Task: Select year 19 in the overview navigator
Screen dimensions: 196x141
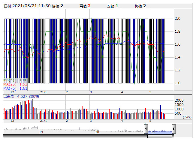Action: 41,132
